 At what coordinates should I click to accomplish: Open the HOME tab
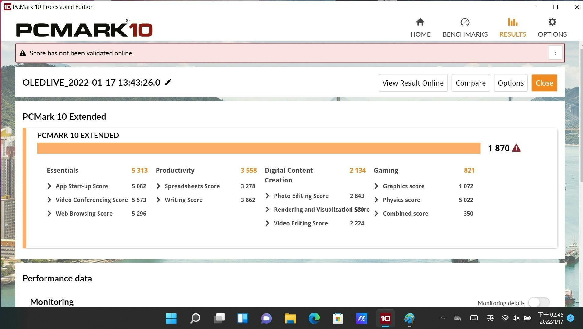pos(420,28)
